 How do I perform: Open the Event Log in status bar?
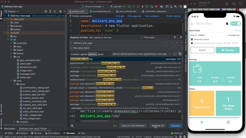(x=176, y=133)
